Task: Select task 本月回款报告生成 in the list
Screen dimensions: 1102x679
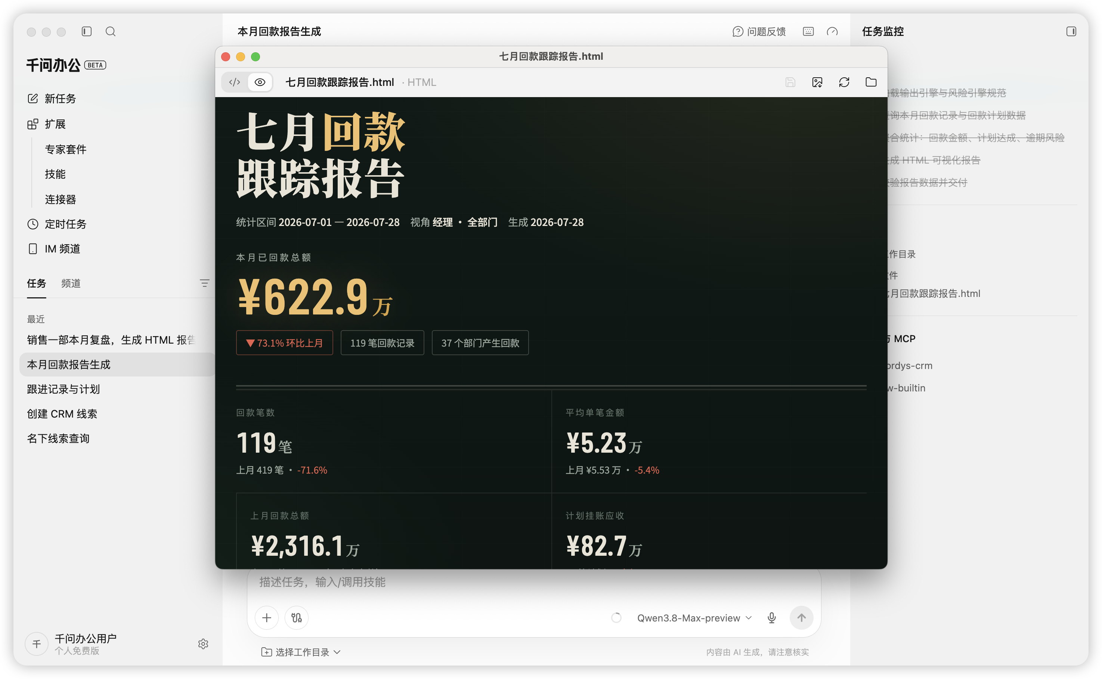Action: pos(117,364)
